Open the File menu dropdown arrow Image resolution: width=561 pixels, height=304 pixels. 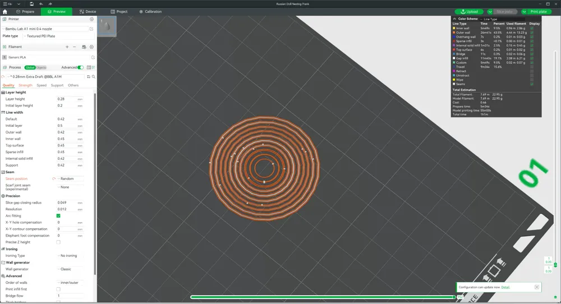click(19, 4)
